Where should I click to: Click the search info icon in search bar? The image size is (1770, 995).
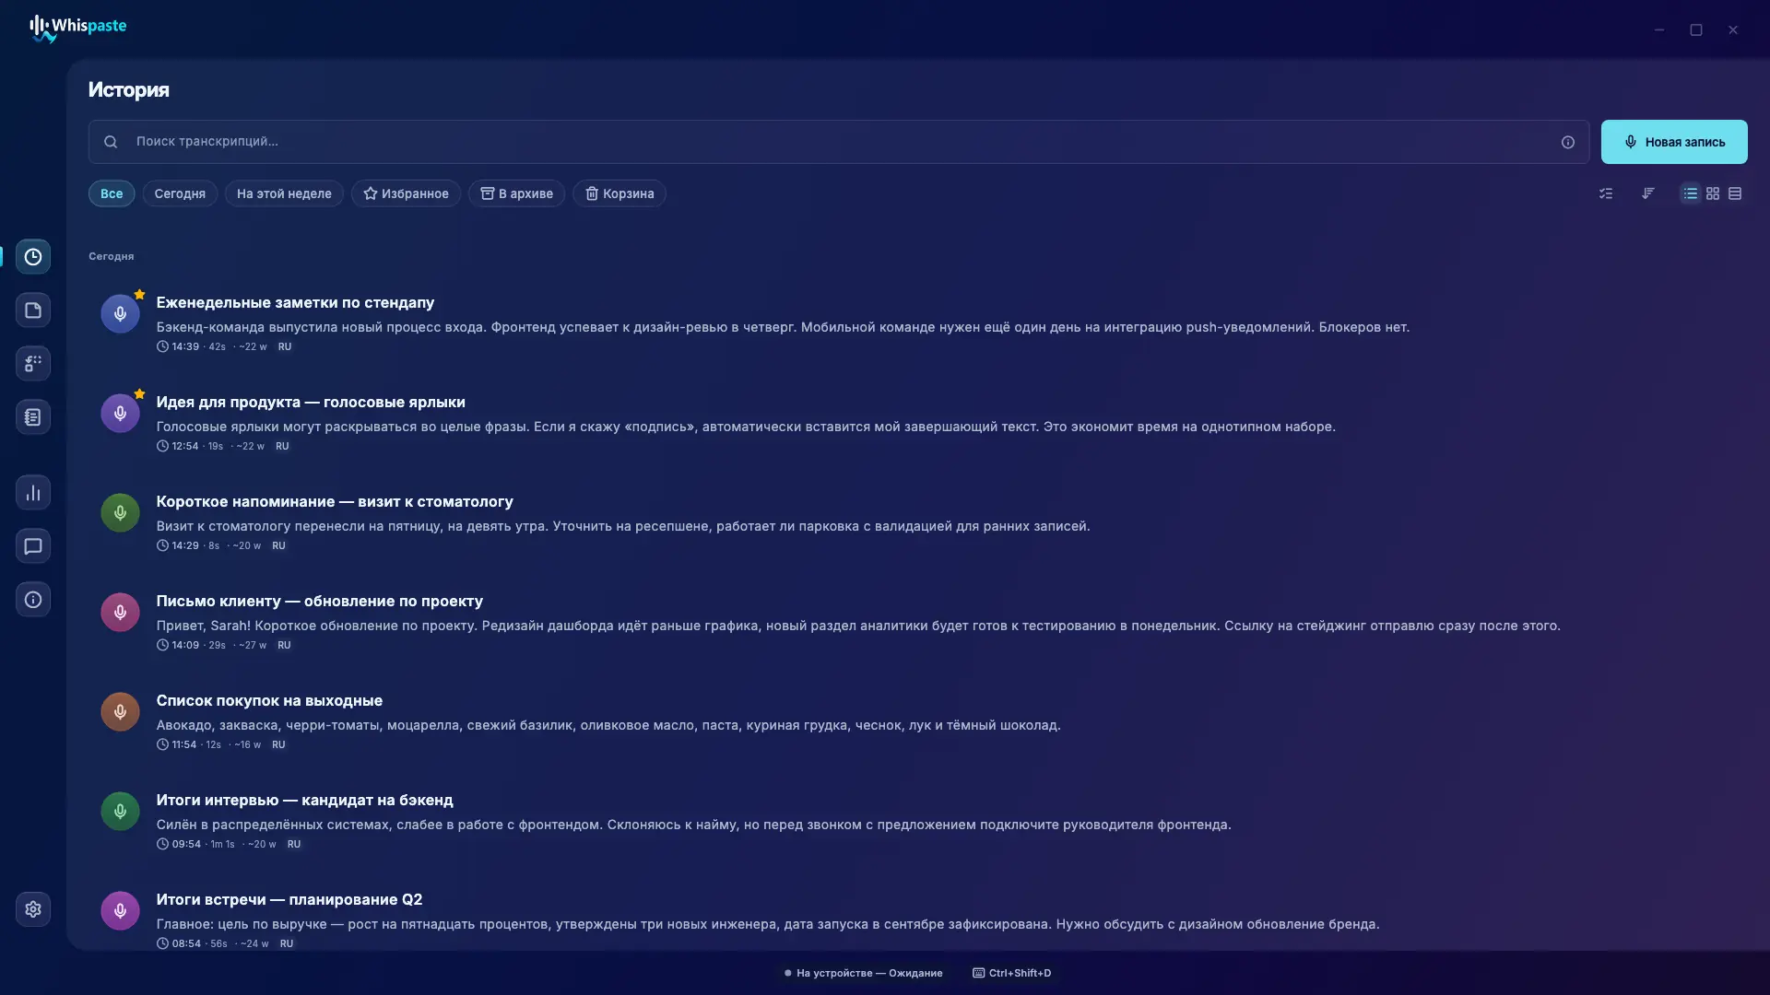tap(1568, 142)
